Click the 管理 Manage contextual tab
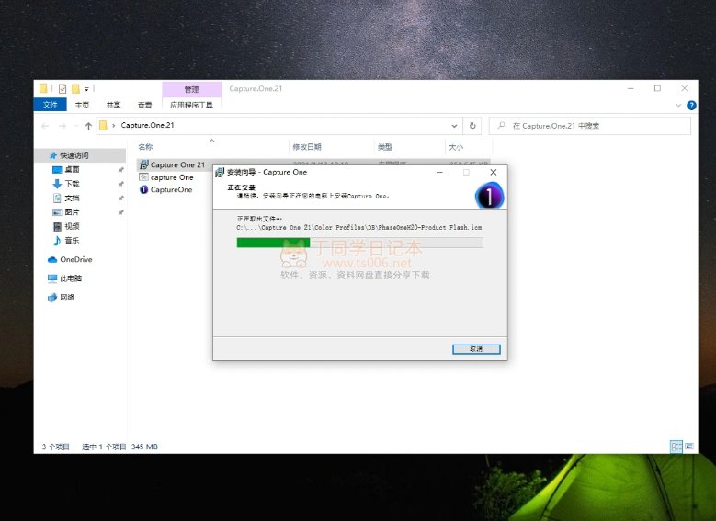Screen dimensions: 716x521 (192, 89)
